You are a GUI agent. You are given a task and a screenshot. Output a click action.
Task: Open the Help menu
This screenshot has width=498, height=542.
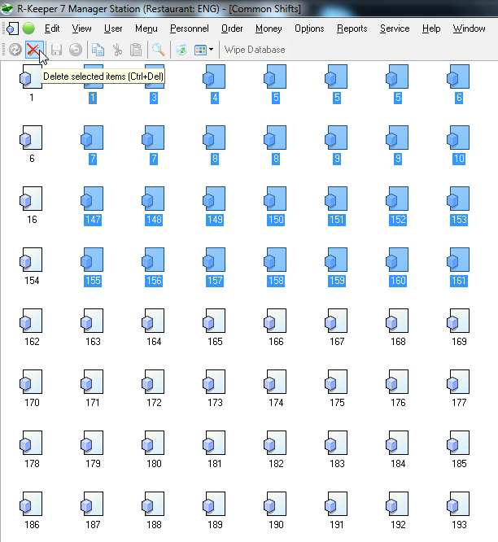pos(431,28)
